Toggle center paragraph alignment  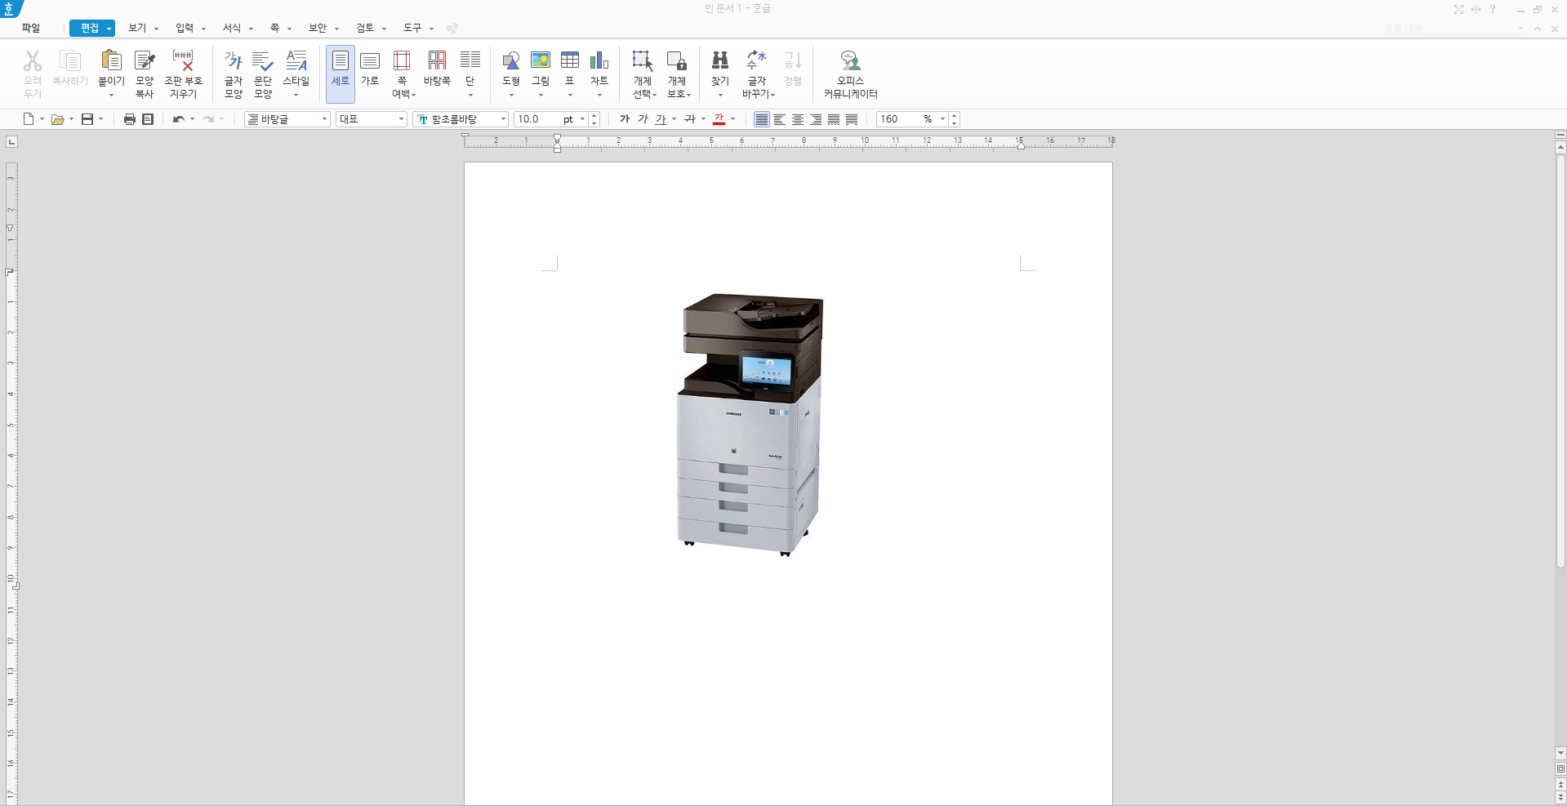(x=798, y=119)
